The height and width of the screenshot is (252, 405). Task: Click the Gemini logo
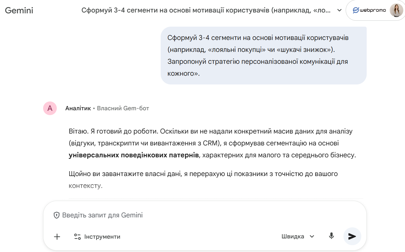tap(19, 10)
